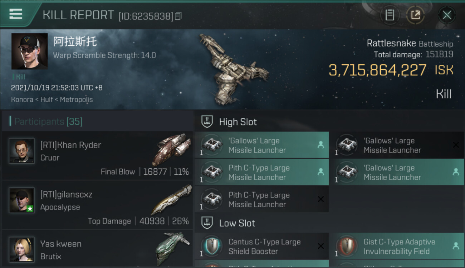
Task: Select gilanscxz participant portrait
Action: coord(22,200)
